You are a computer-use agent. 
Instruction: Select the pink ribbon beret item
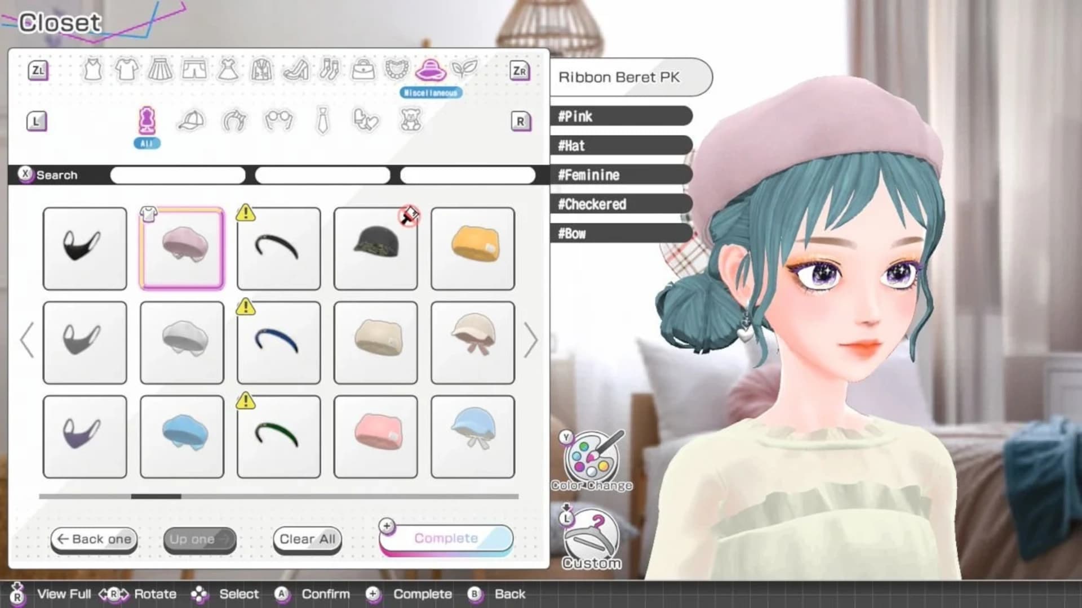pos(182,249)
